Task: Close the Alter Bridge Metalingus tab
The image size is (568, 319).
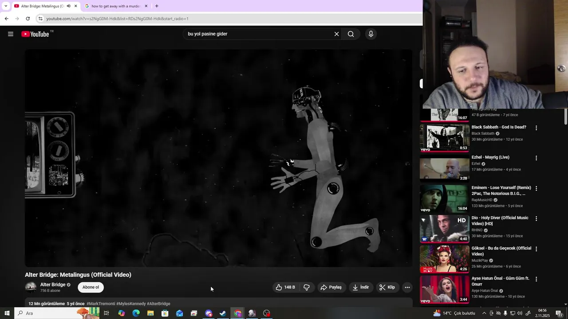Action: coord(75,6)
